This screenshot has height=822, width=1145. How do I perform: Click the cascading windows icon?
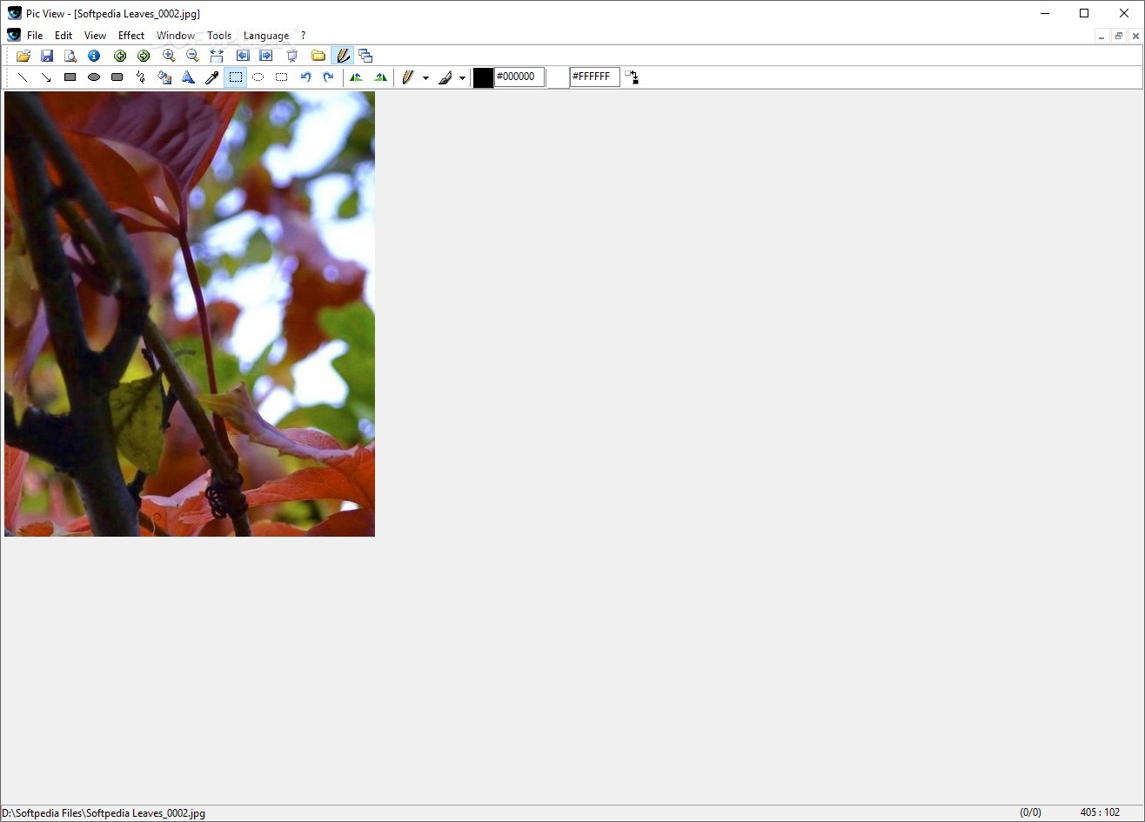[365, 56]
